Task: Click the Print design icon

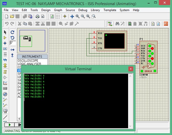Action: pos(38,16)
